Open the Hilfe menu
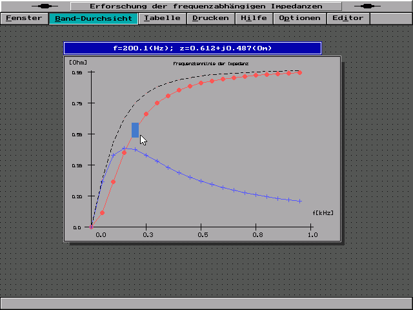This screenshot has height=310, width=413. [254, 18]
